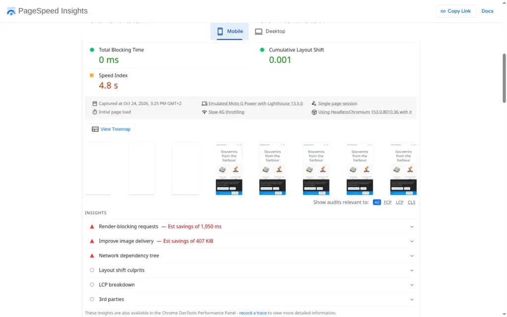This screenshot has width=507, height=317.
Task: Click the Captured at Oct 24, 2026 text
Action: (140, 104)
